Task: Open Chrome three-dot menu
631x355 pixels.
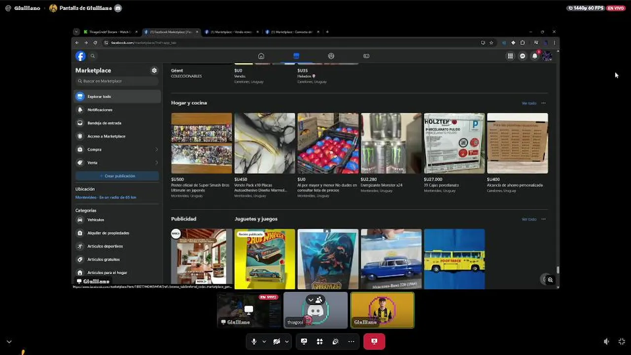Action: (x=554, y=43)
